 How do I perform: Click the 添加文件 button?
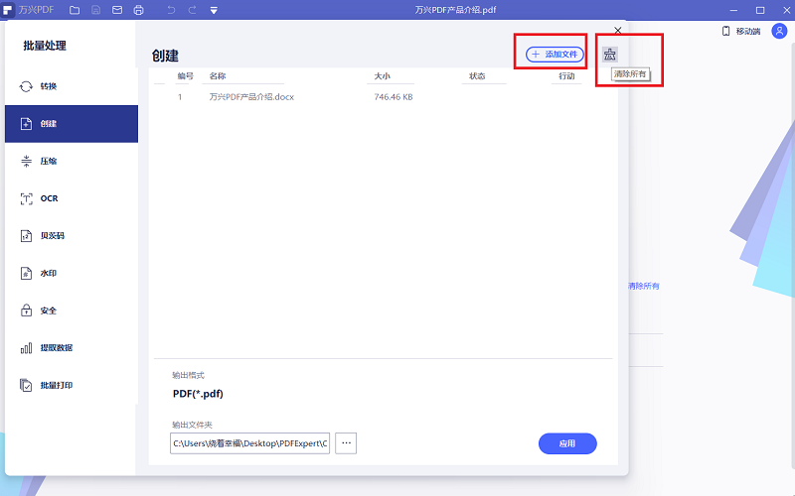tap(555, 54)
